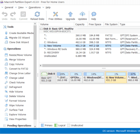The width and height of the screenshot is (140, 134).
Task: Click the Wipe Volume eraser icon
Action: pos(6,105)
